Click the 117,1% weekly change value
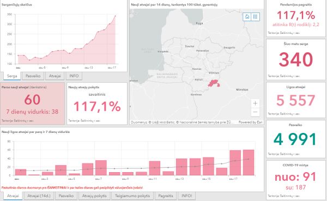 click(x=97, y=106)
